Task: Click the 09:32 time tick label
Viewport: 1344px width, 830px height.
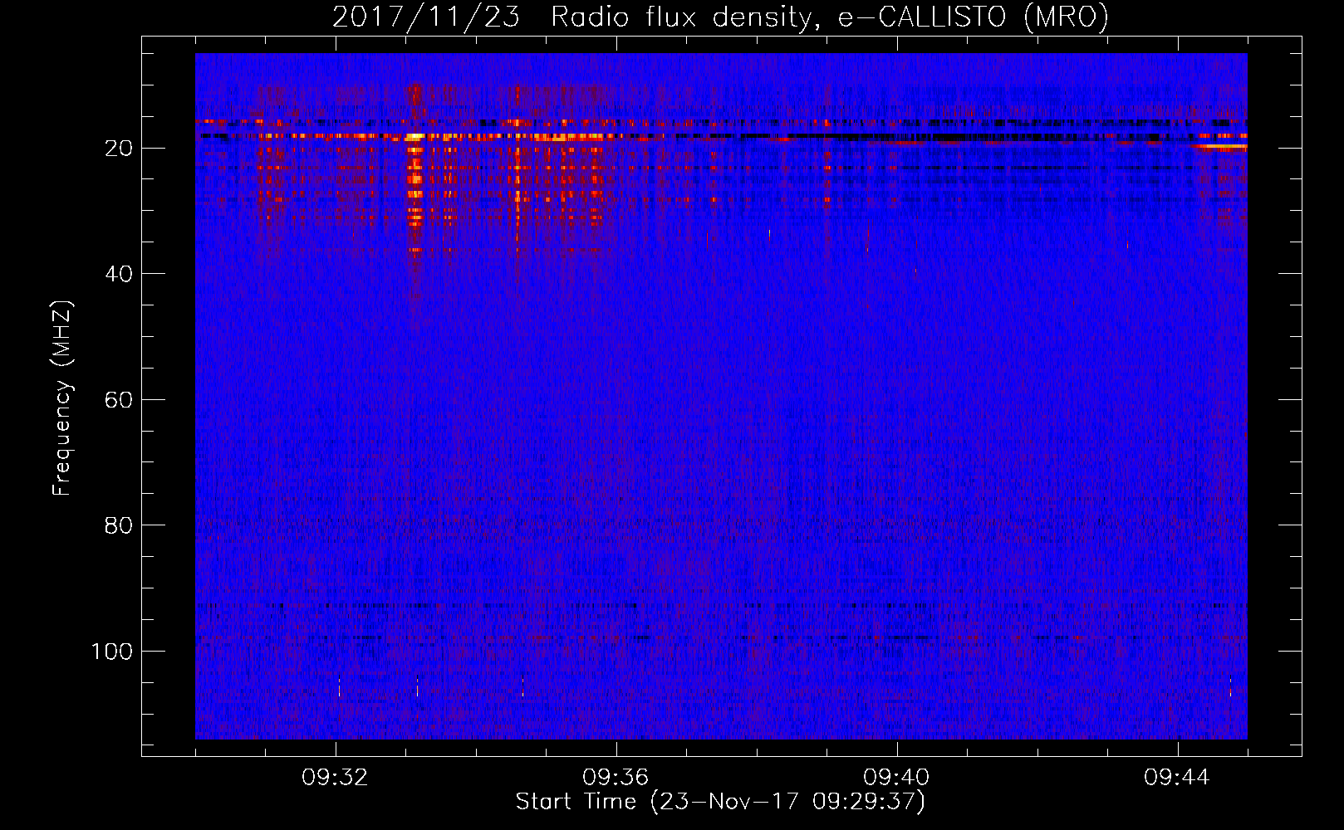Action: point(336,778)
